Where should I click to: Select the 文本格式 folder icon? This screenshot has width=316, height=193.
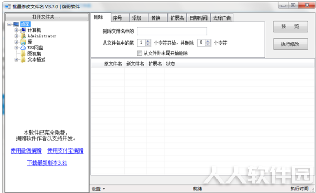(23, 59)
